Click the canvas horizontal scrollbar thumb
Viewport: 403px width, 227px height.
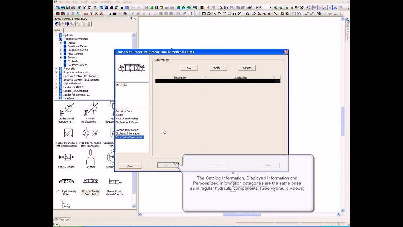[x=242, y=214]
